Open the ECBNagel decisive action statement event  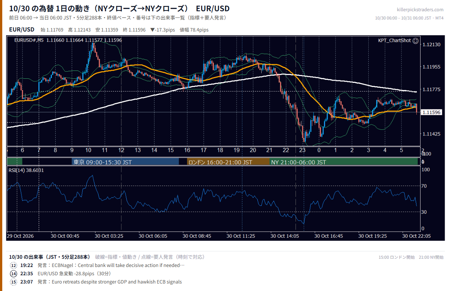[x=111, y=265]
